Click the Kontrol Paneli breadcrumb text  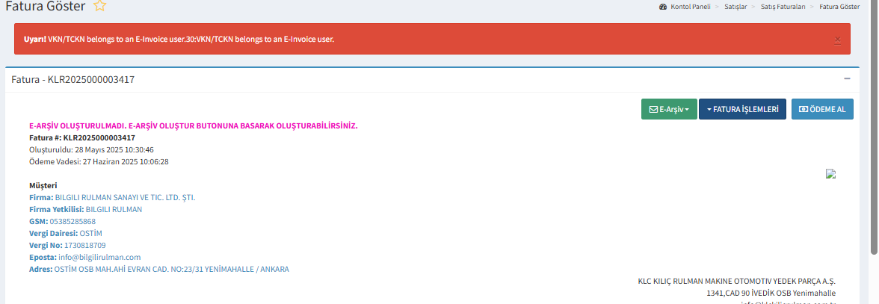tap(690, 7)
